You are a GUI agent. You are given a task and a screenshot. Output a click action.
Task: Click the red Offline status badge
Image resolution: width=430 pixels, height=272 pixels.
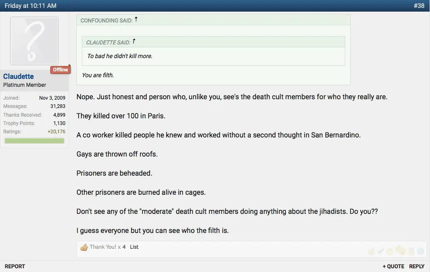click(60, 70)
